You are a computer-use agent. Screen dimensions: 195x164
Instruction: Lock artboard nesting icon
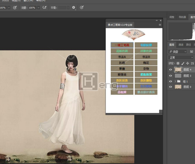point(192,63)
